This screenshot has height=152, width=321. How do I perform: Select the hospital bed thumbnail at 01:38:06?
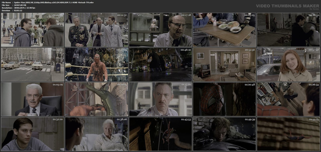point(97,134)
